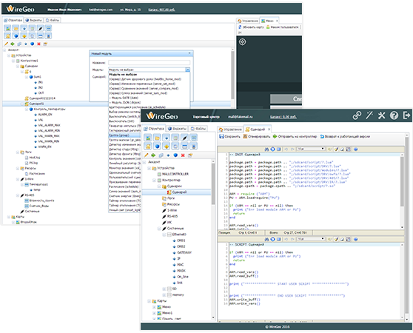Viewport: 413px width, 333px height.
Task: Switch to the Виджеты tab in front window
Action: pos(177,129)
